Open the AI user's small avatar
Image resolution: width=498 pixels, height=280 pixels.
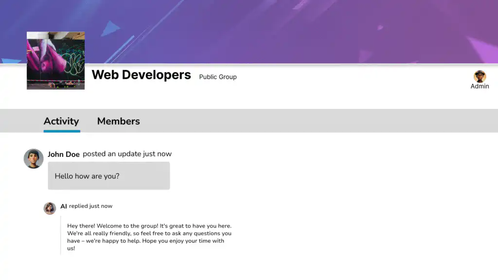(50, 208)
